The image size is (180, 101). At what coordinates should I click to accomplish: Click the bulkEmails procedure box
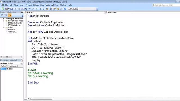pos(144,12)
